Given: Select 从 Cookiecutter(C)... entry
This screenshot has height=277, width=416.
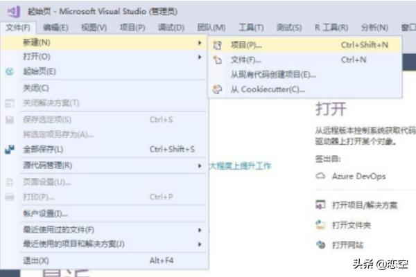Looking at the screenshot, I should coord(305,89).
